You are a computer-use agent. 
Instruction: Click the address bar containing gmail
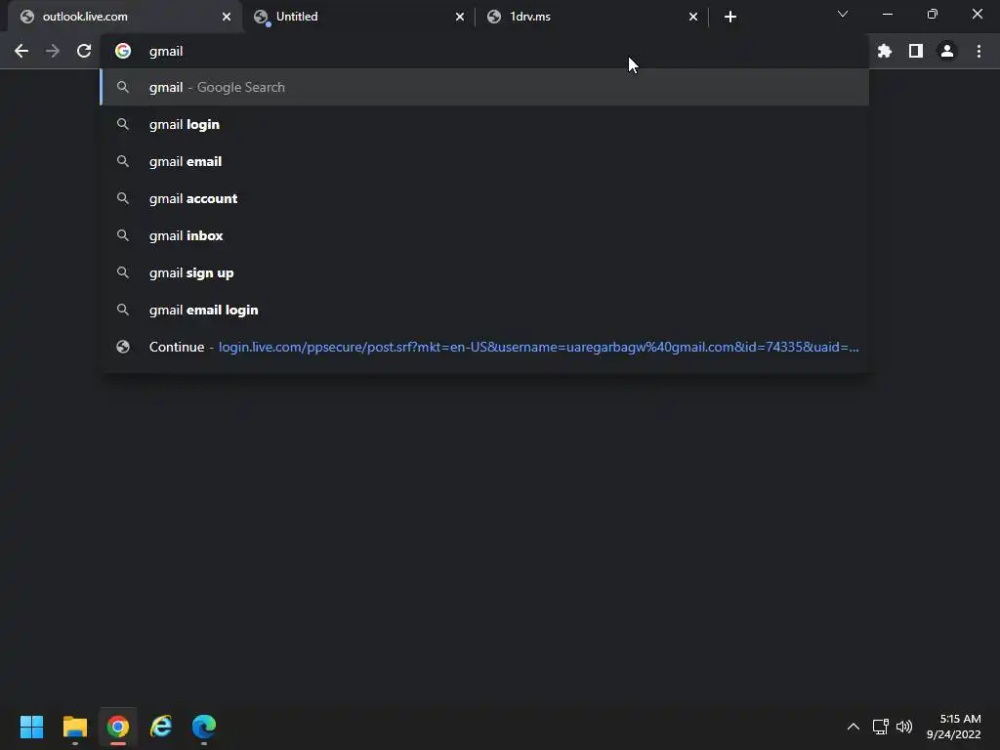pos(484,51)
